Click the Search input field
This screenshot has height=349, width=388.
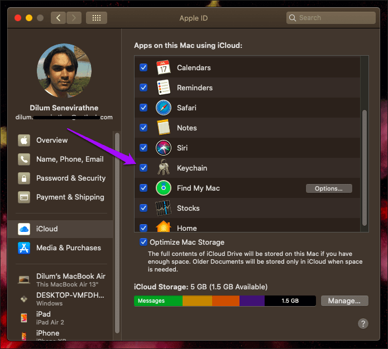coord(331,18)
